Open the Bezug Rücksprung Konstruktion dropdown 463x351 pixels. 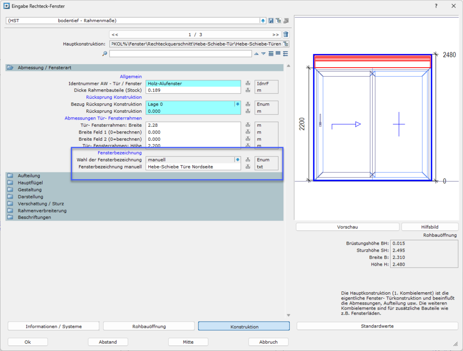[237, 104]
